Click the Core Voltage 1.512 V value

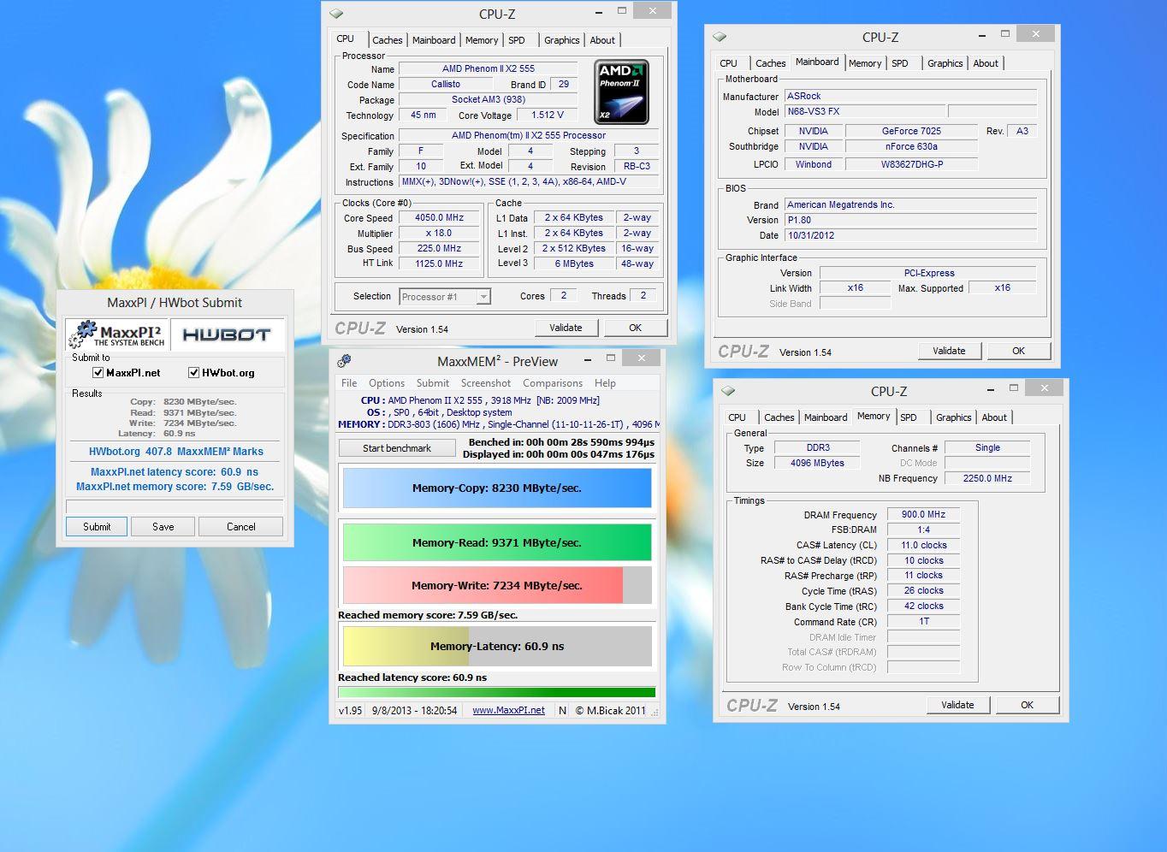coord(548,115)
